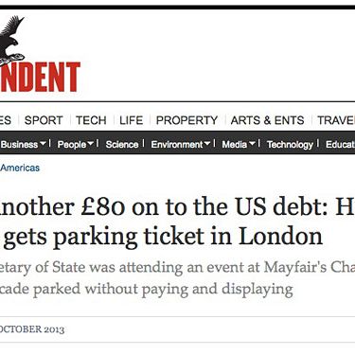Open the PROPERTY section
355x355 pixels.
186,120
